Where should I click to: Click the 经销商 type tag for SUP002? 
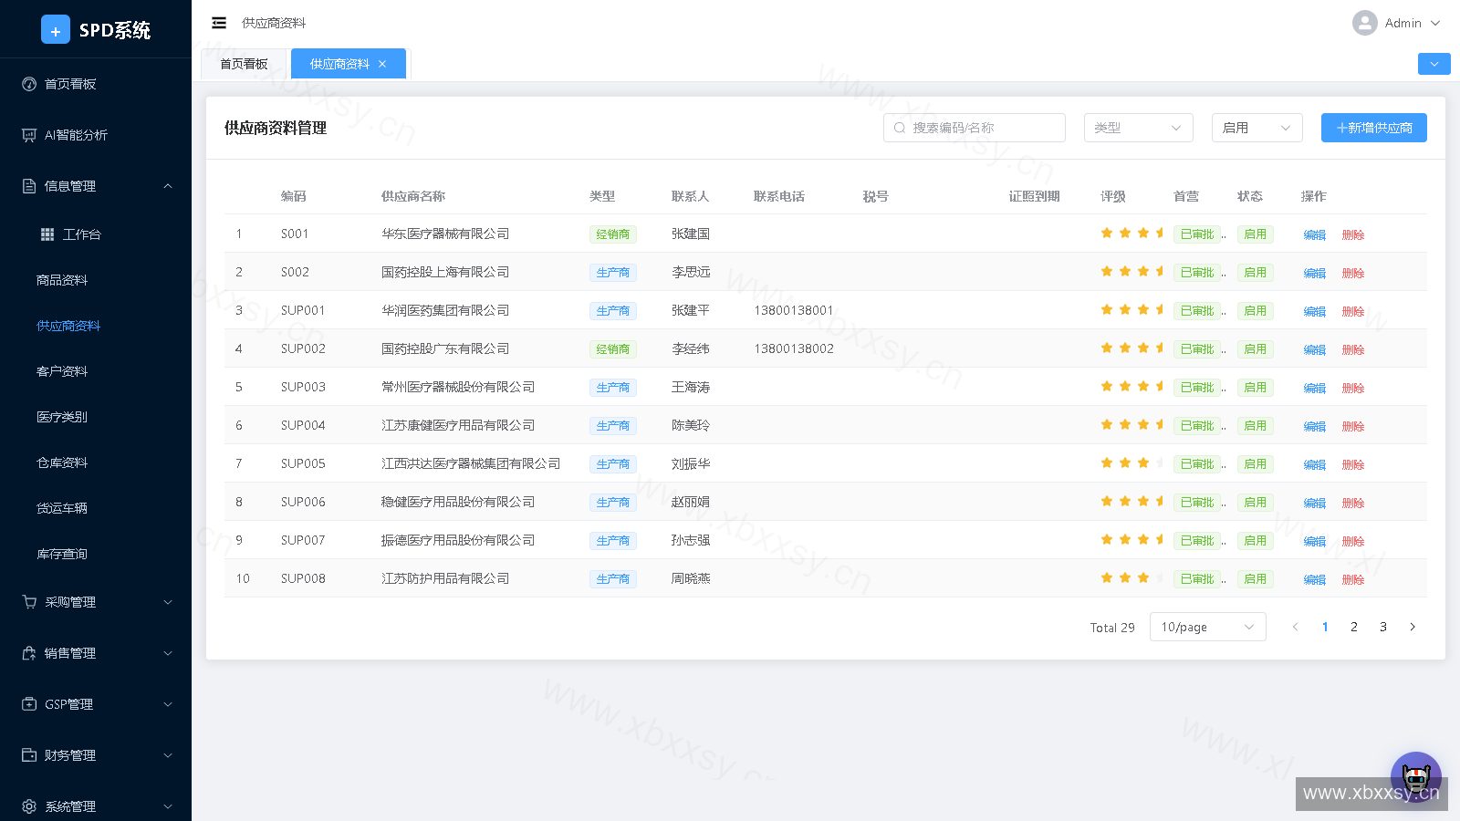[x=612, y=349]
